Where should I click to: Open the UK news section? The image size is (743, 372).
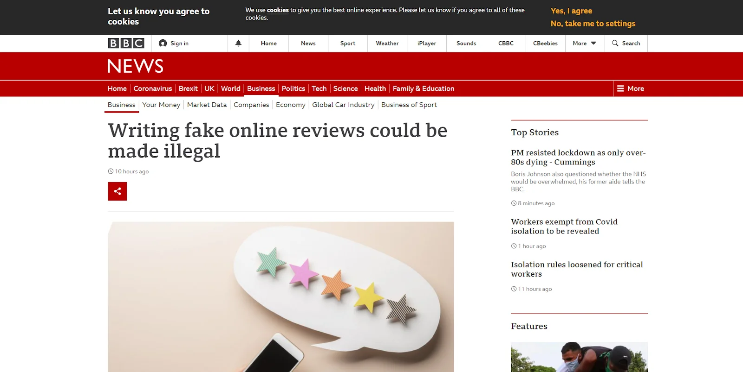(209, 88)
